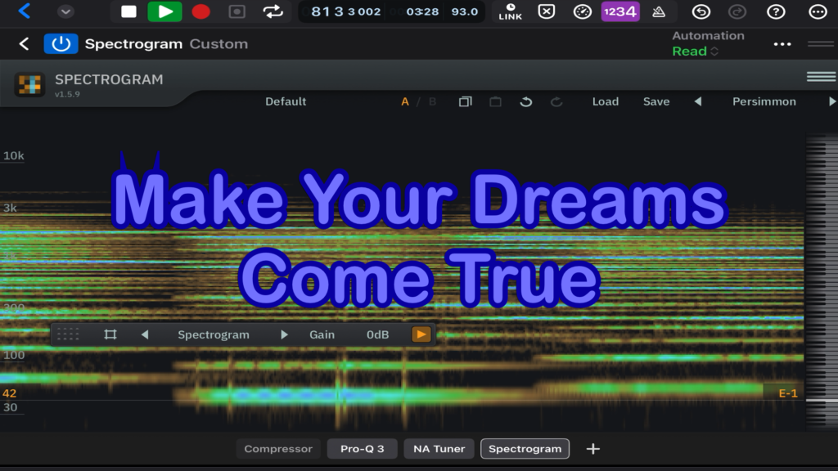Viewport: 838px width, 471px height.
Task: Toggle the cycle loop icon
Action: tap(273, 11)
